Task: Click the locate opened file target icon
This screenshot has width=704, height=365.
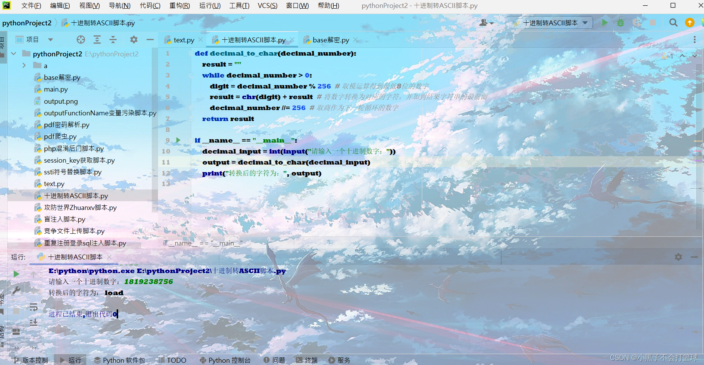Action: pyautogui.click(x=81, y=40)
